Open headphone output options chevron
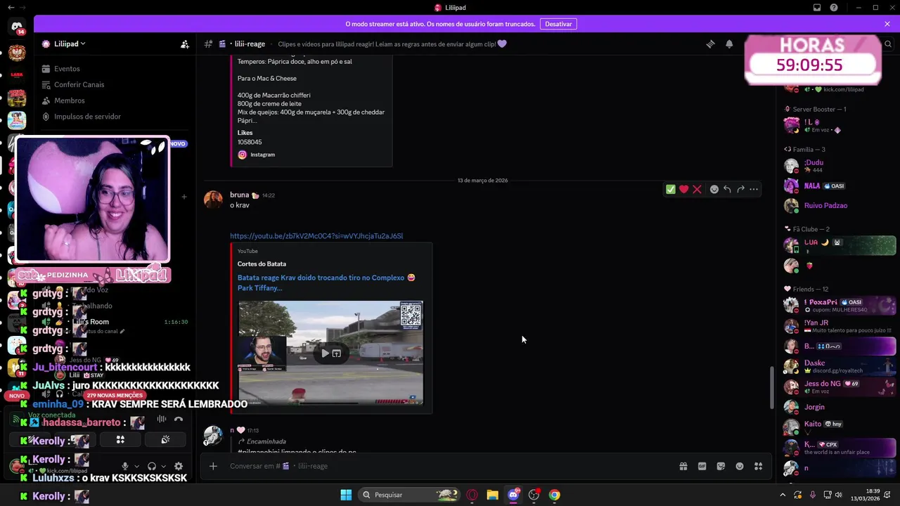Screen dimensions: 900x506 [x=164, y=466]
